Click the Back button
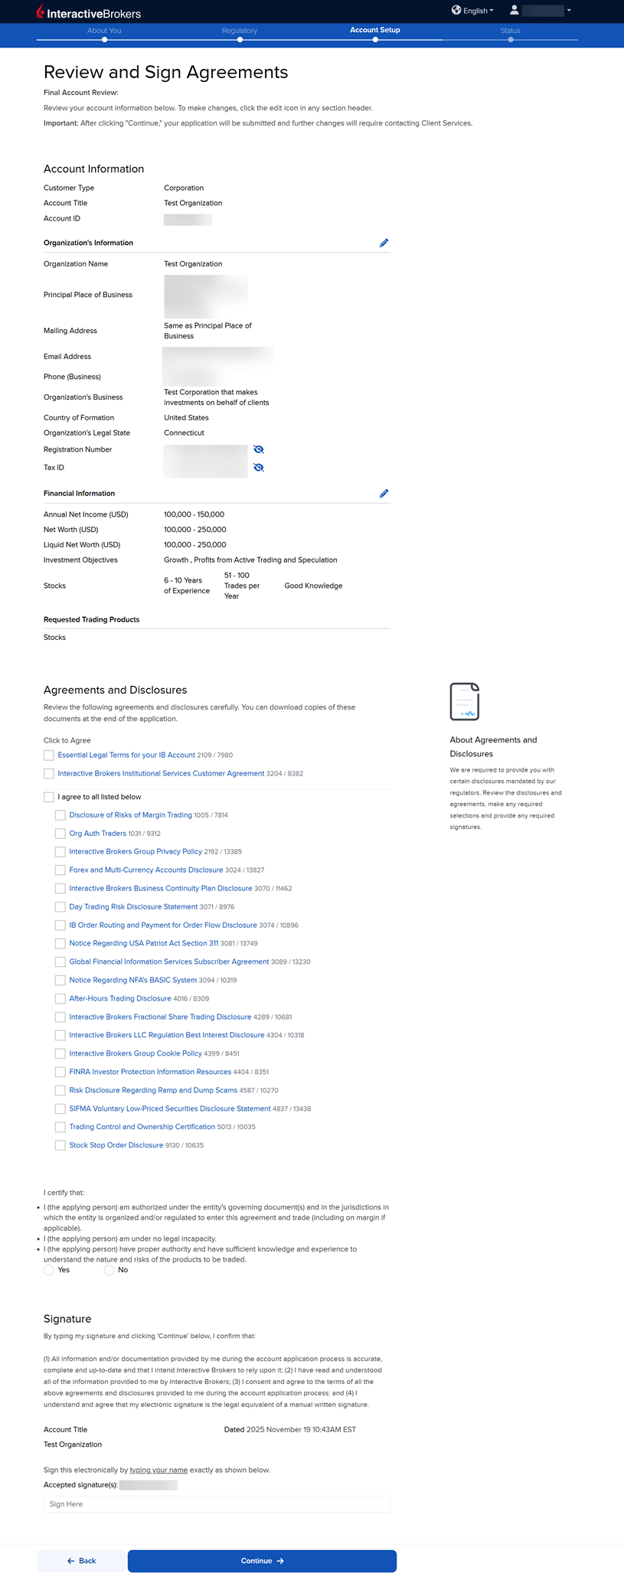 (81, 1561)
